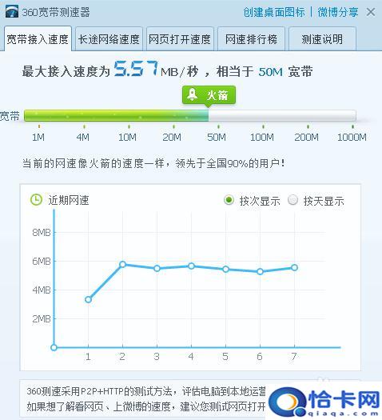Screen dimensions: 382x420
Task: Click the 360 speed tester app logo
Action: click(x=12, y=12)
